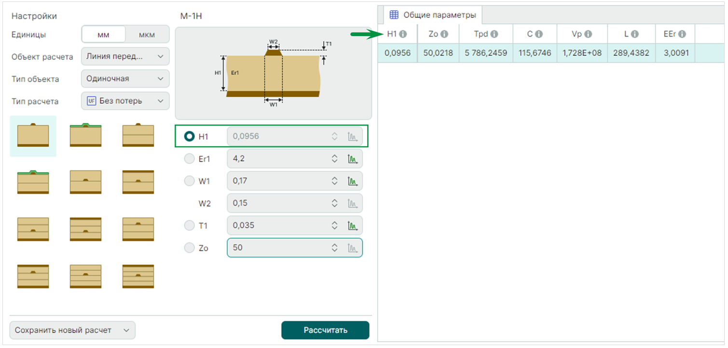Click the 5 786,2459 cell in the results table
Screen dimensions: 728x348
[x=486, y=53]
